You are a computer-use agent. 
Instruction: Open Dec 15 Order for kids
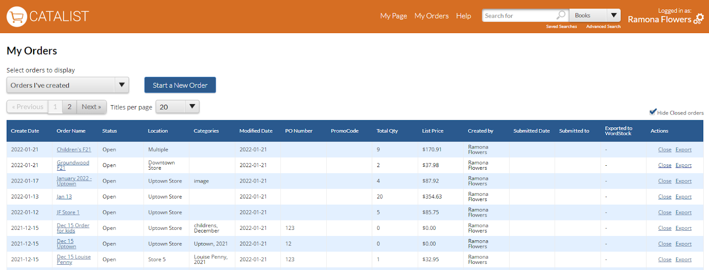point(73,228)
